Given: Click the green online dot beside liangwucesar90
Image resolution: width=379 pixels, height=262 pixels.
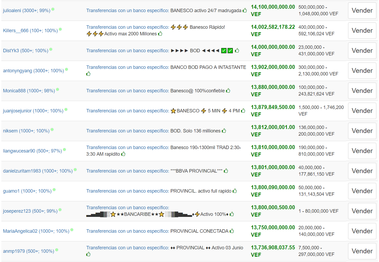Looking at the screenshot, I should (x=64, y=150).
